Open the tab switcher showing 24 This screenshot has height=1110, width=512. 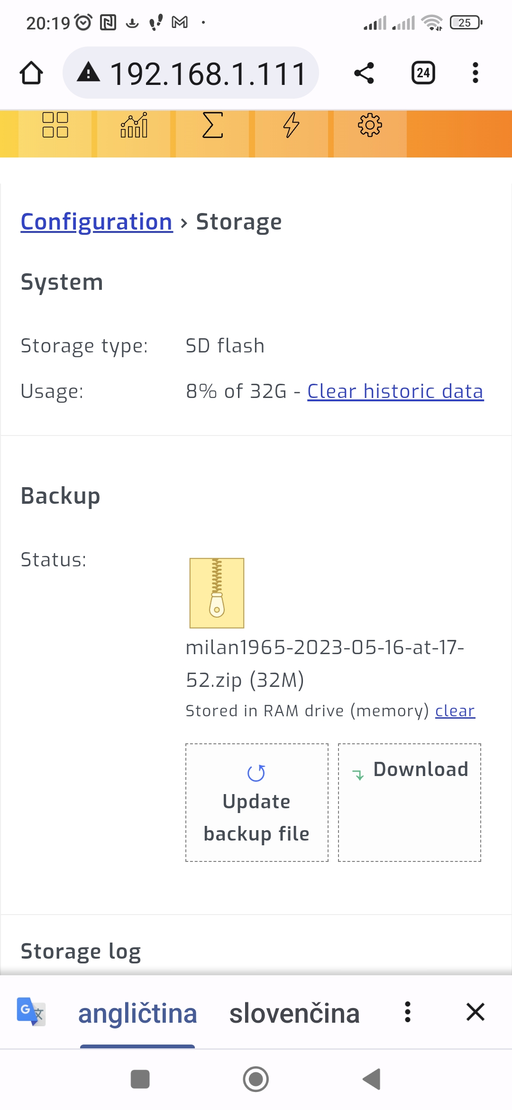[423, 73]
